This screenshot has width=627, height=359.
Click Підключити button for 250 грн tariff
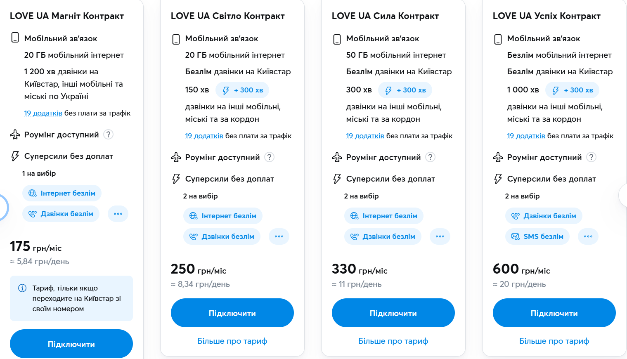tap(232, 313)
